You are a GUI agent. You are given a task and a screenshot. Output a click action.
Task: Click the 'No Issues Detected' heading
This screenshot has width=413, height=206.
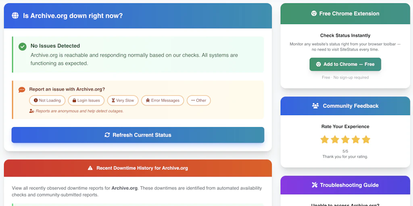(55, 46)
